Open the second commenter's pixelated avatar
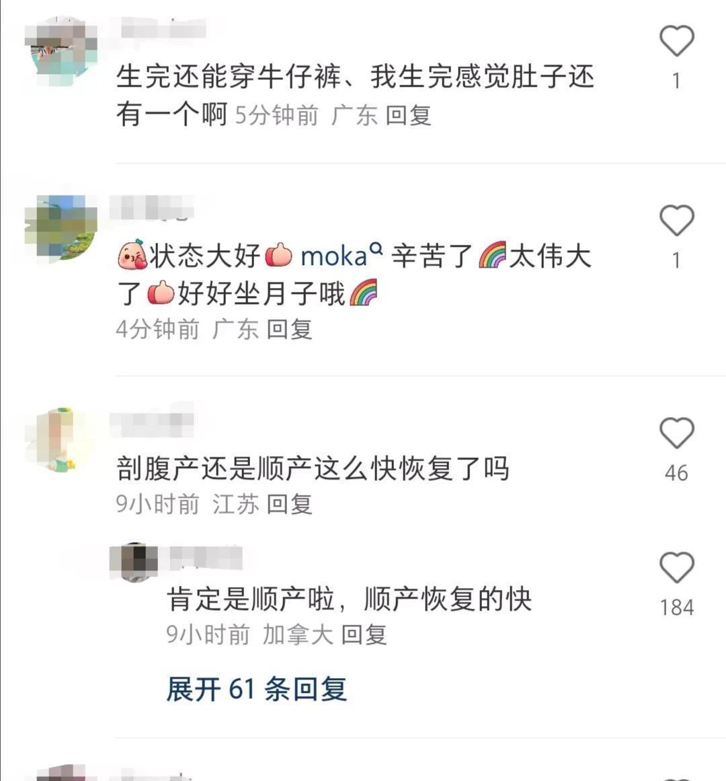726x781 pixels. click(x=61, y=227)
